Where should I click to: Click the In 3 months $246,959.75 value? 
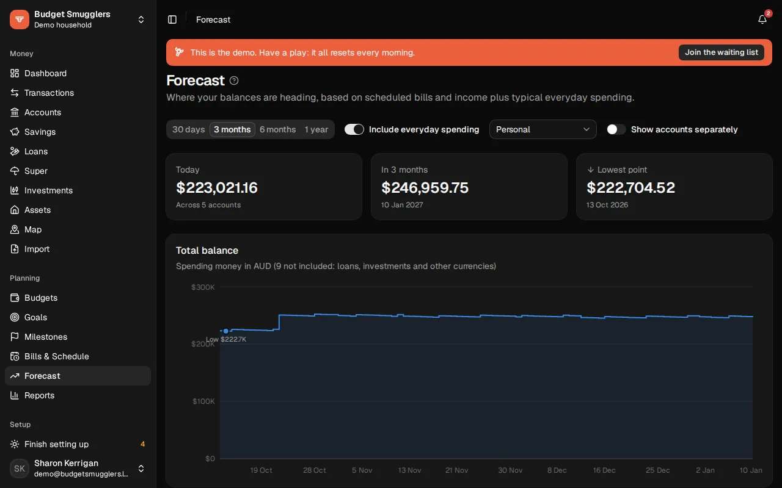(x=425, y=187)
